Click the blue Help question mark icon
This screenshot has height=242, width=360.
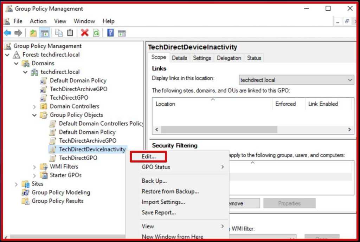tap(110, 33)
